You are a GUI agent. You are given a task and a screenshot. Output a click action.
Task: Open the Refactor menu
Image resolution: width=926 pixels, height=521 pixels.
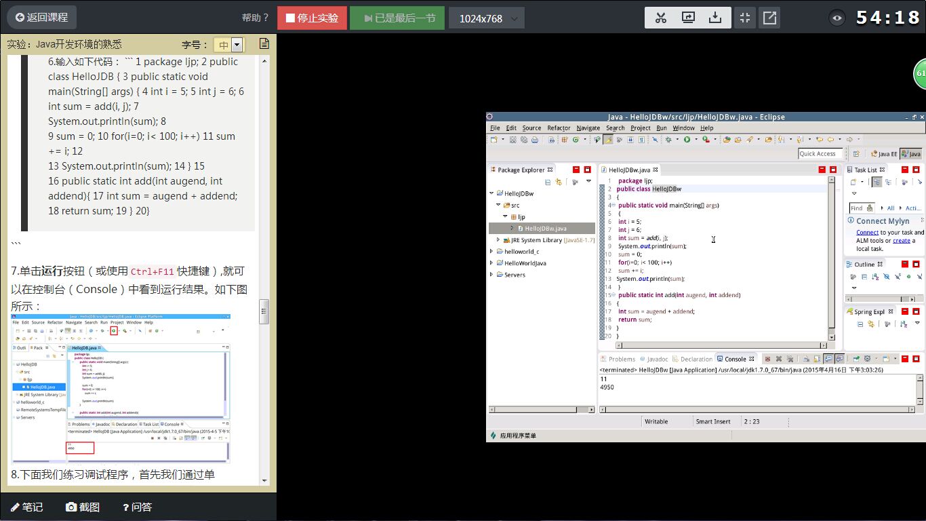pyautogui.click(x=559, y=128)
